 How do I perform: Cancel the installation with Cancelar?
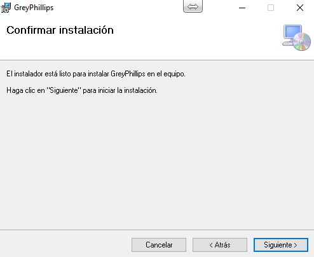[x=159, y=245]
